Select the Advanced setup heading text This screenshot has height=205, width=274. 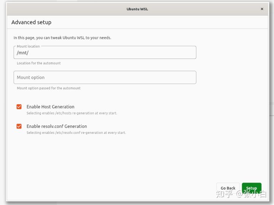click(32, 22)
